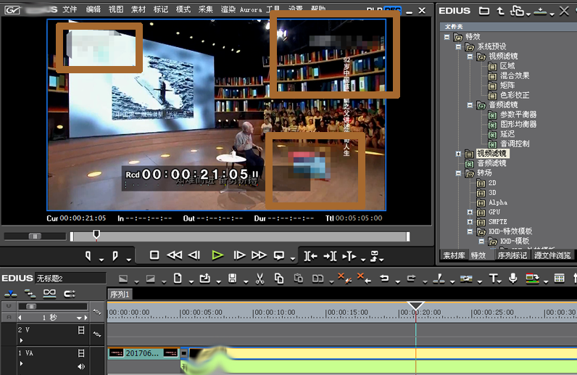Collapse the 转场 folder in the tree
This screenshot has width=577, height=375.
pyautogui.click(x=458, y=173)
